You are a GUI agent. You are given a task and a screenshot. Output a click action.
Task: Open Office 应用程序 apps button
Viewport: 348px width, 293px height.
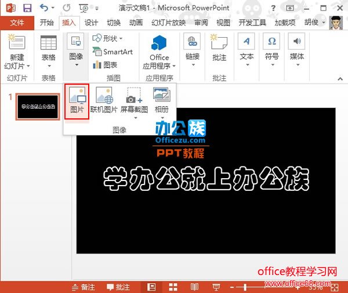pyautogui.click(x=159, y=52)
